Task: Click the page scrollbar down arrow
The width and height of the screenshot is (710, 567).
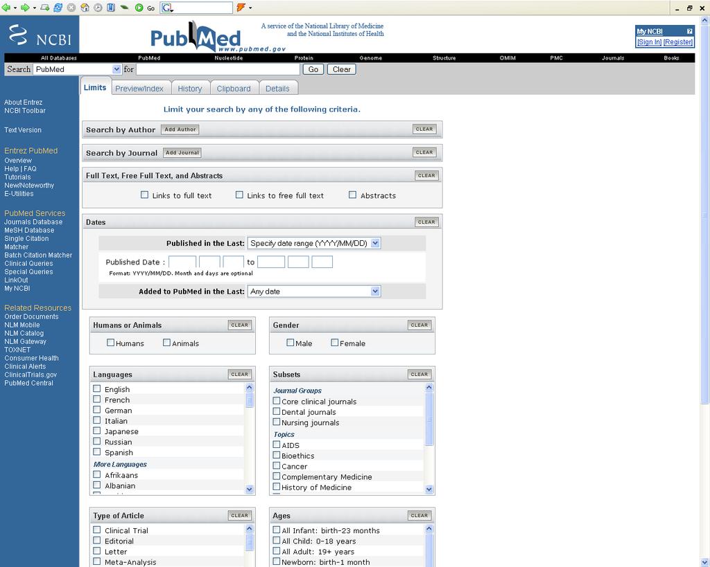Action: pyautogui.click(x=704, y=562)
